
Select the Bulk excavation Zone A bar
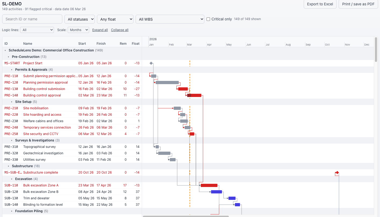[x=209, y=185]
